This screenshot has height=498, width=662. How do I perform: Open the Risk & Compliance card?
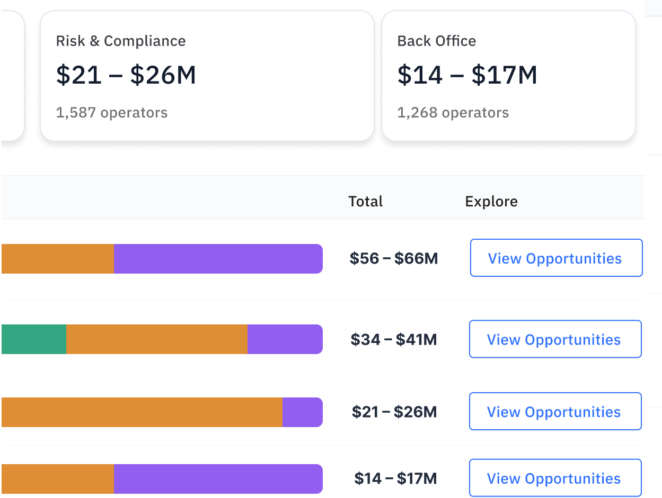pyautogui.click(x=207, y=76)
